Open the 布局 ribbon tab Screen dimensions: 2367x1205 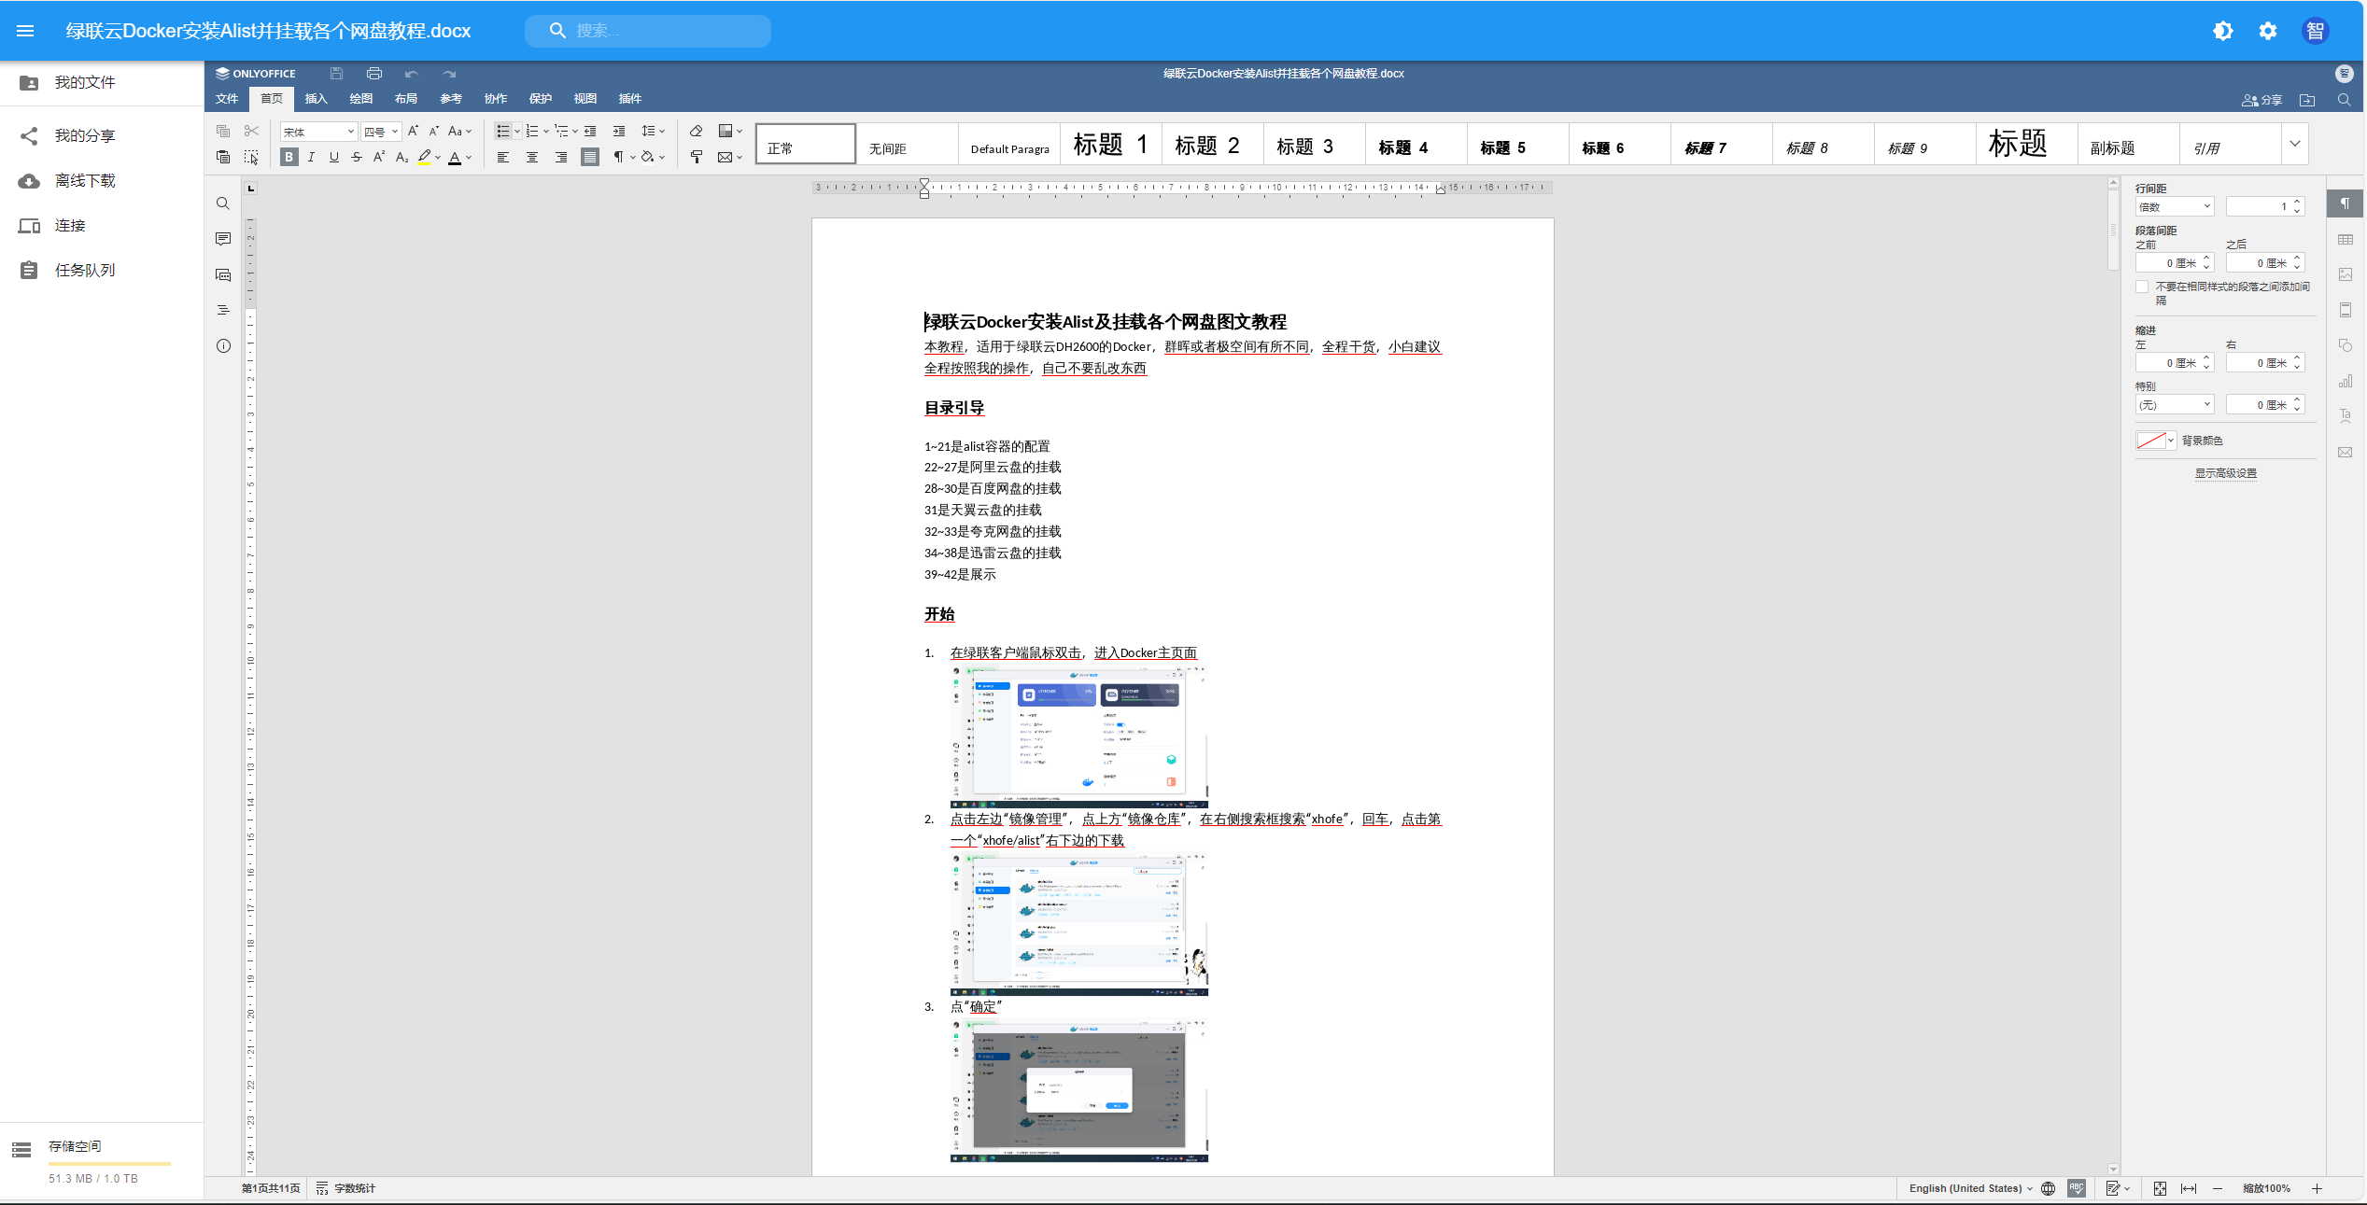tap(405, 99)
